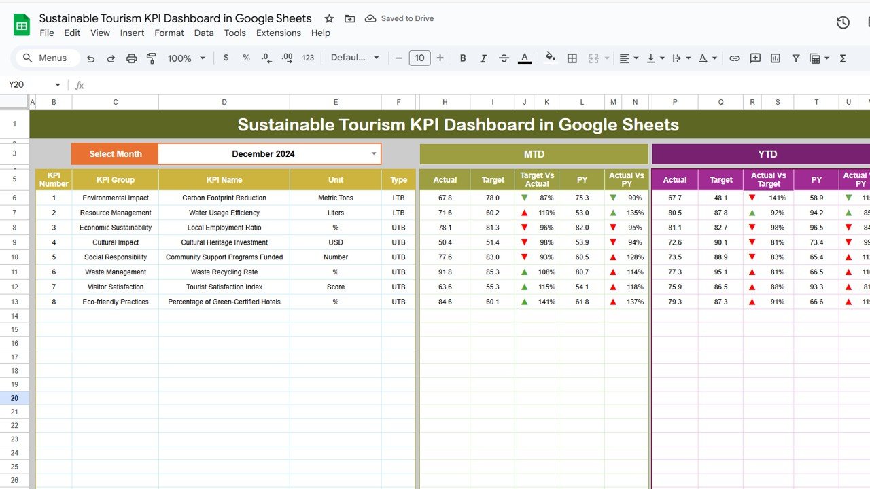The width and height of the screenshot is (870, 489).
Task: Format as percent
Action: [x=246, y=58]
